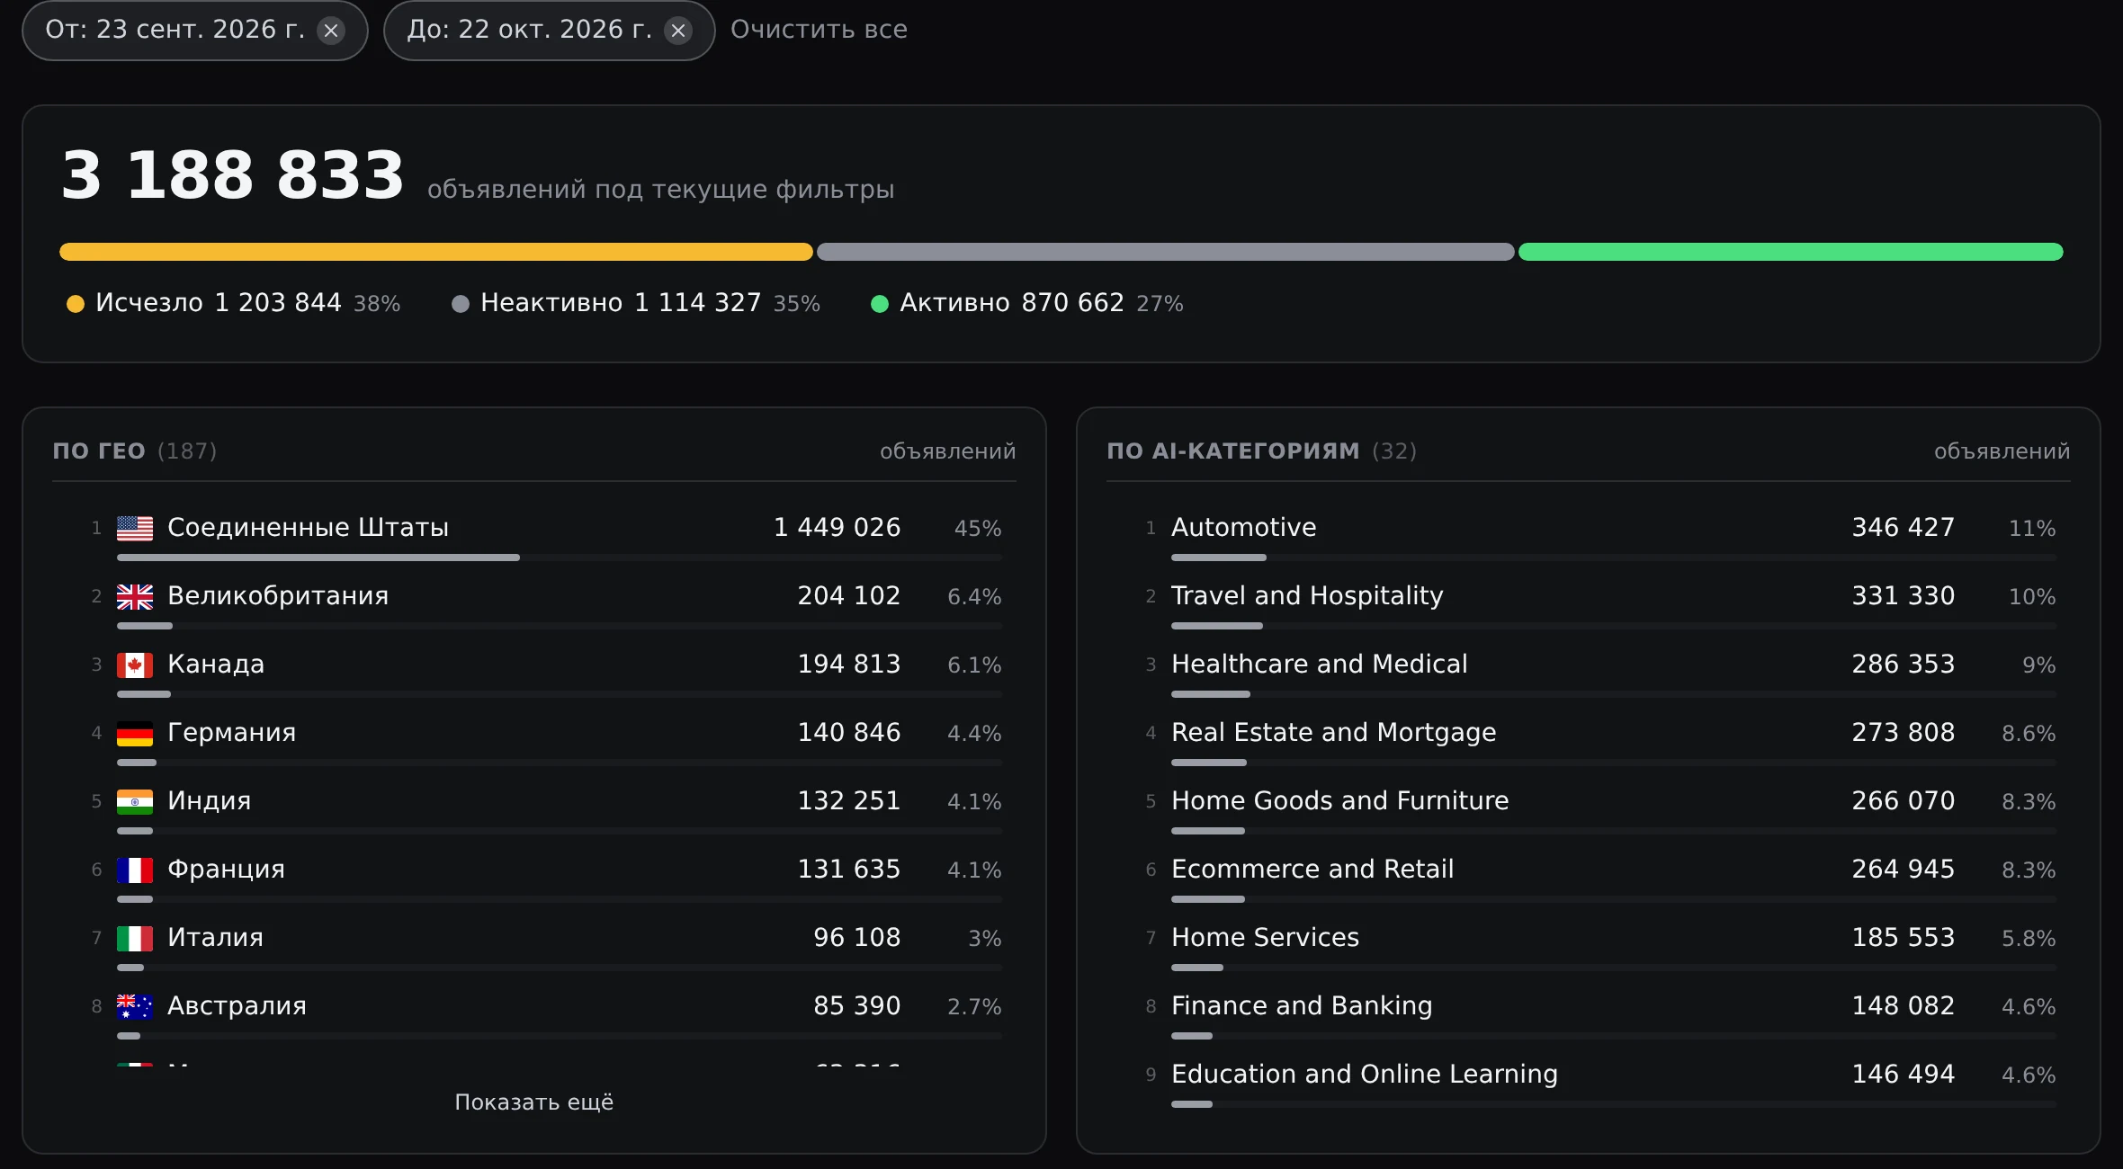Choose 'Германия' in the geo list
The width and height of the screenshot is (2123, 1169).
pos(232,732)
